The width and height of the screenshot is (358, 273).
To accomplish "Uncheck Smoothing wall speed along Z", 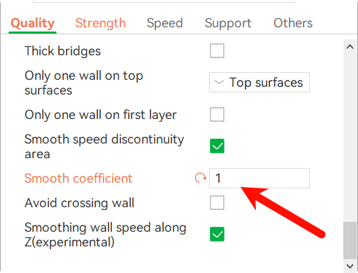I will click(x=217, y=234).
